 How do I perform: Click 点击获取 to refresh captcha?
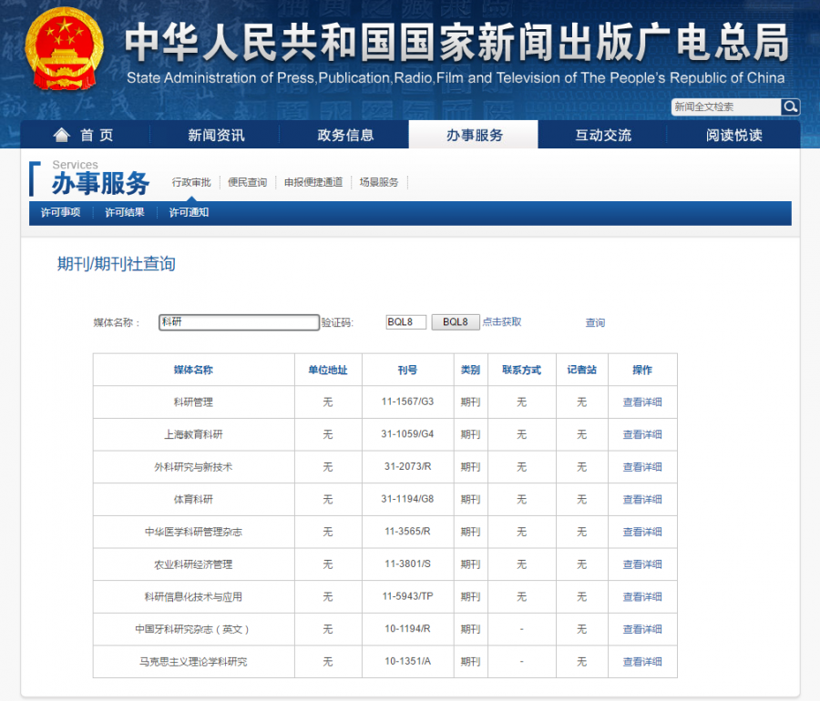[501, 321]
